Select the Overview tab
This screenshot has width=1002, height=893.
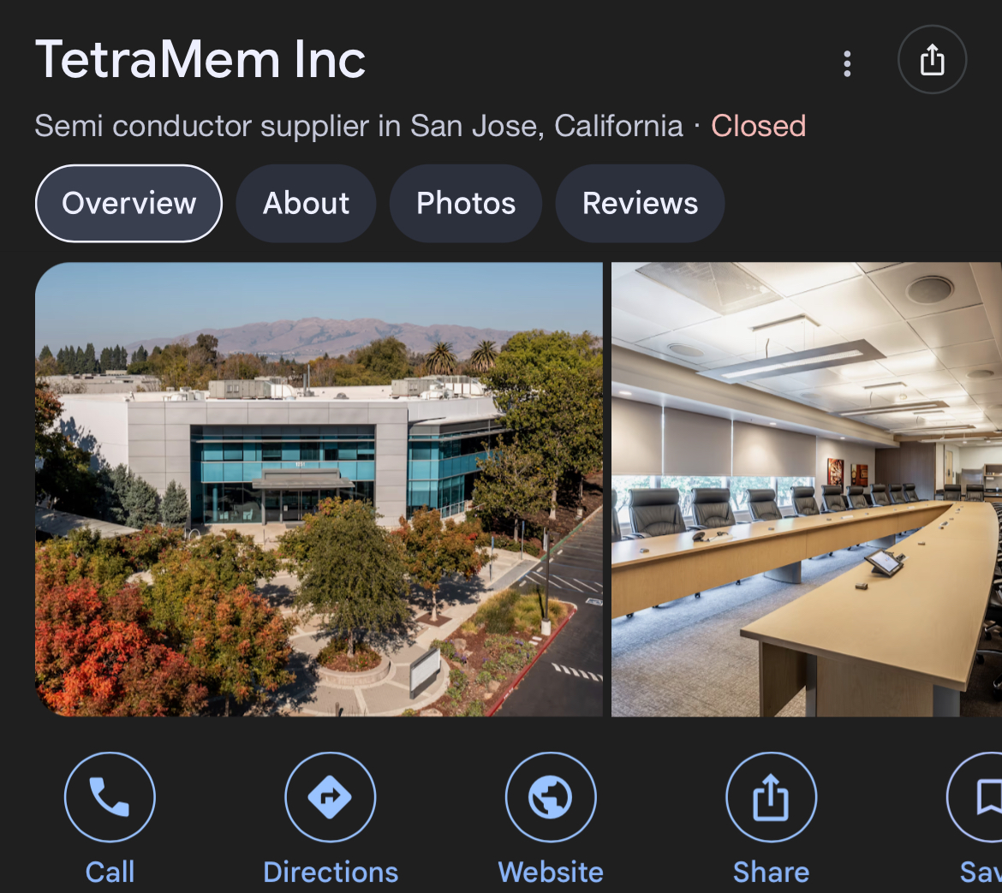tap(128, 203)
